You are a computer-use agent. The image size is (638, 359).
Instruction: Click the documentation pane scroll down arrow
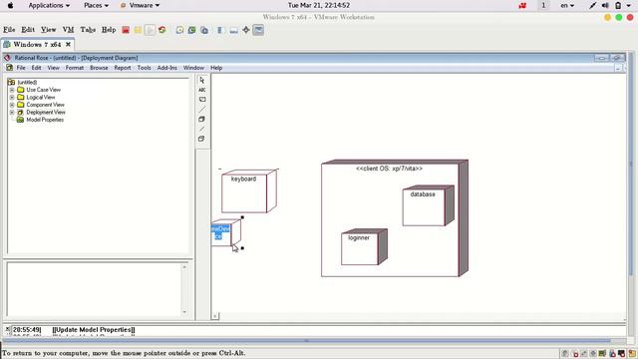[184, 312]
